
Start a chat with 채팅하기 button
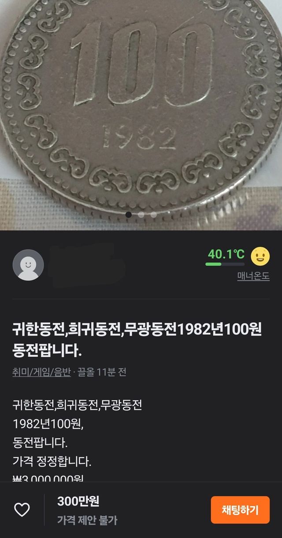tap(240, 510)
